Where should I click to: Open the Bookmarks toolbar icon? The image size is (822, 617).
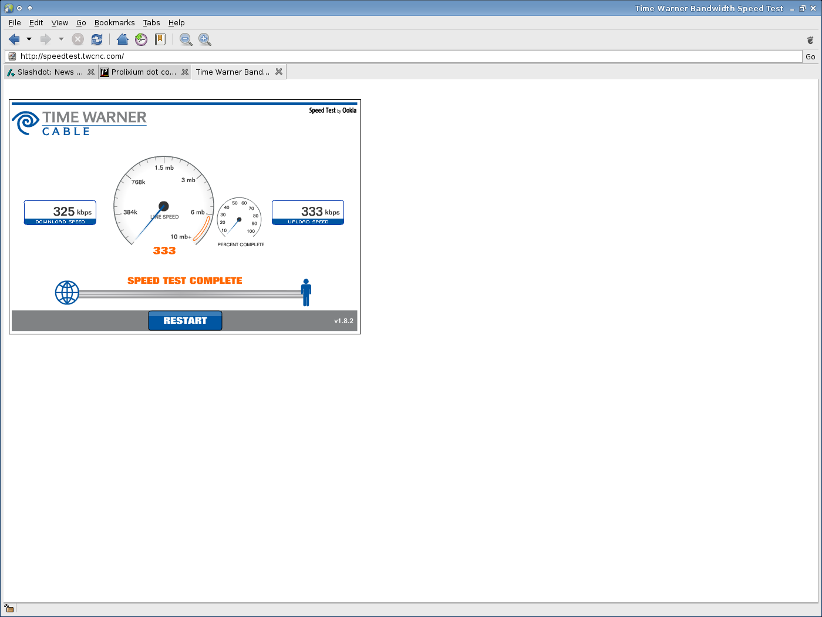(160, 39)
